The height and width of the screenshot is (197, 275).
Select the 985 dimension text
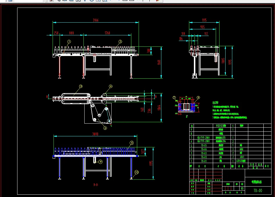(x=202, y=27)
